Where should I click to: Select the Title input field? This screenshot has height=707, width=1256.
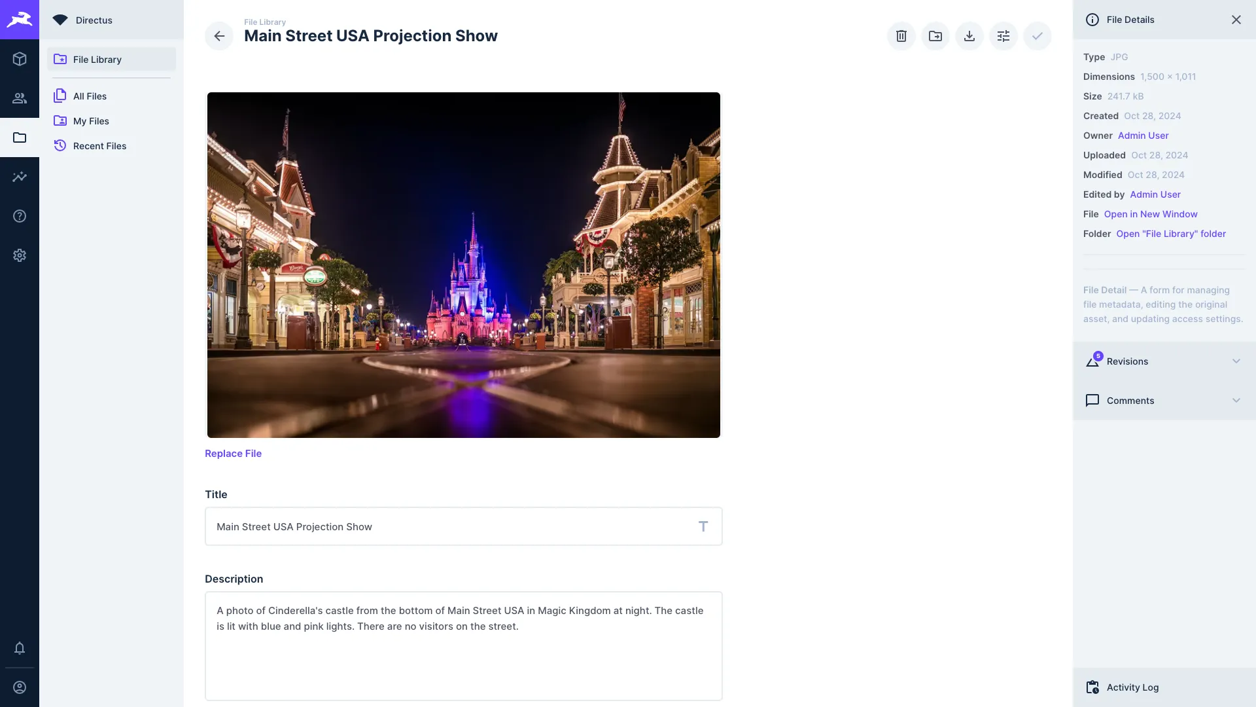point(463,526)
